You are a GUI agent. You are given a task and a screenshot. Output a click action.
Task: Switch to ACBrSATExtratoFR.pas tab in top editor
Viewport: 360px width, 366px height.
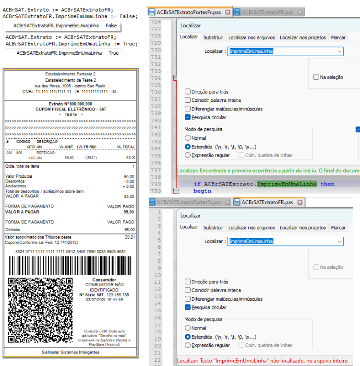[267, 12]
